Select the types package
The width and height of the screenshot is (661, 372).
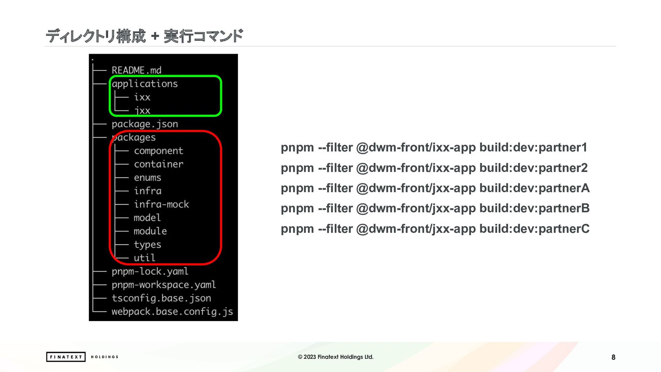tap(148, 245)
